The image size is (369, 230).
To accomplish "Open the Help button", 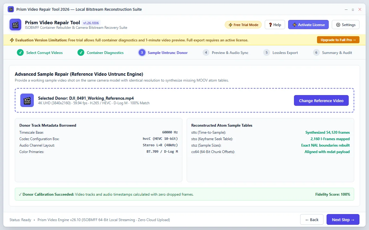I will pos(275,25).
